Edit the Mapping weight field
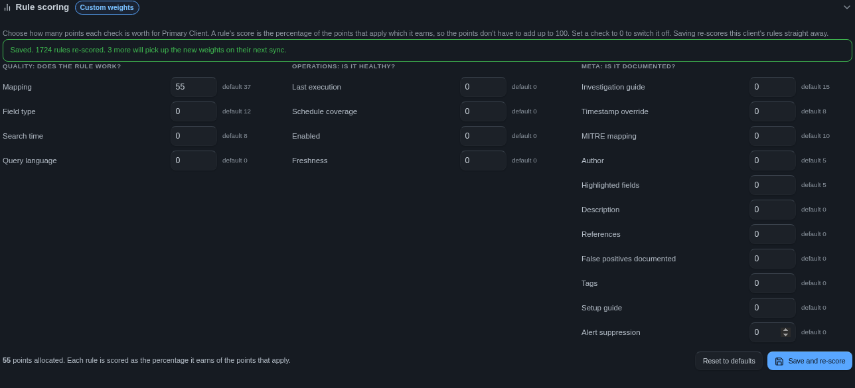Viewport: 855px width, 388px height. (x=194, y=87)
